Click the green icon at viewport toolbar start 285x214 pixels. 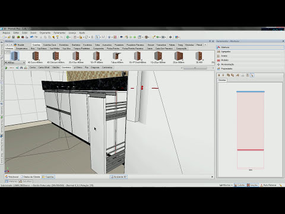pos(6,68)
